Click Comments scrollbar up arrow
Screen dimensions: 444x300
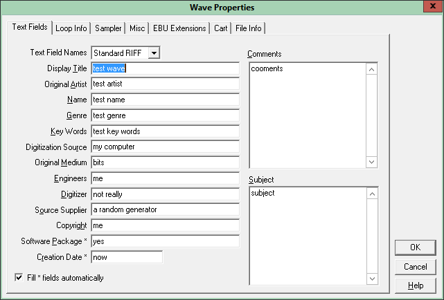(372, 70)
